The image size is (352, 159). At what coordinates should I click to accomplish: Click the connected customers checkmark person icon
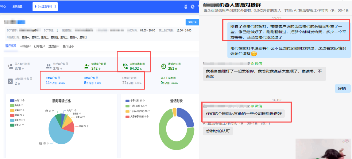point(87,66)
